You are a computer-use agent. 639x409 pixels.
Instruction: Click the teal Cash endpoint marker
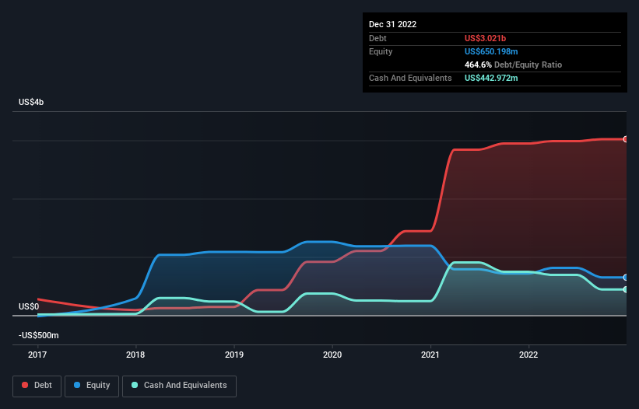click(626, 290)
